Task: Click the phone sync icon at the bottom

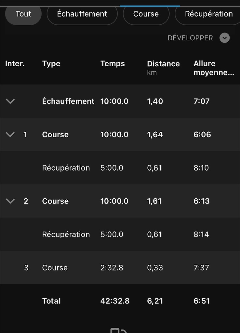Action: 118,330
